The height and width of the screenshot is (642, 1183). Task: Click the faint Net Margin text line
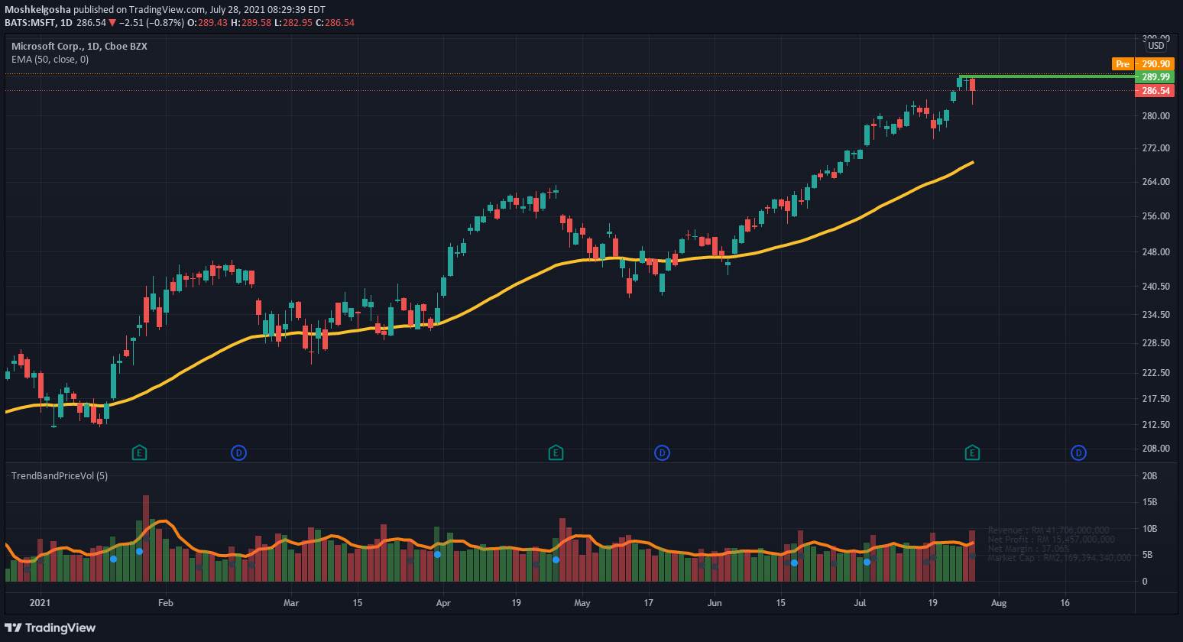pyautogui.click(x=1029, y=549)
